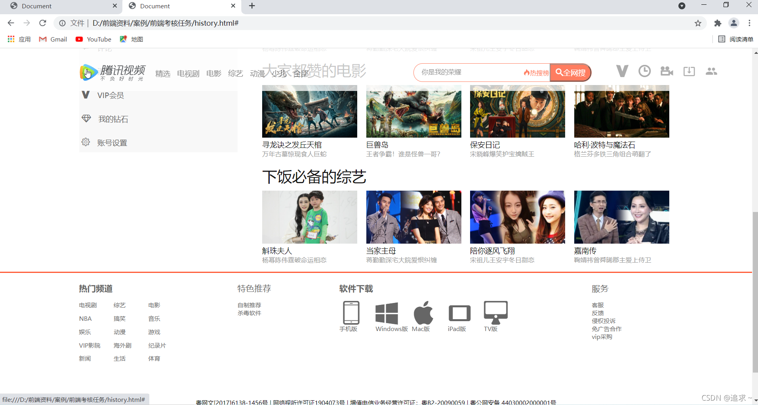Open 海外剧 footer channel link

[x=122, y=345]
